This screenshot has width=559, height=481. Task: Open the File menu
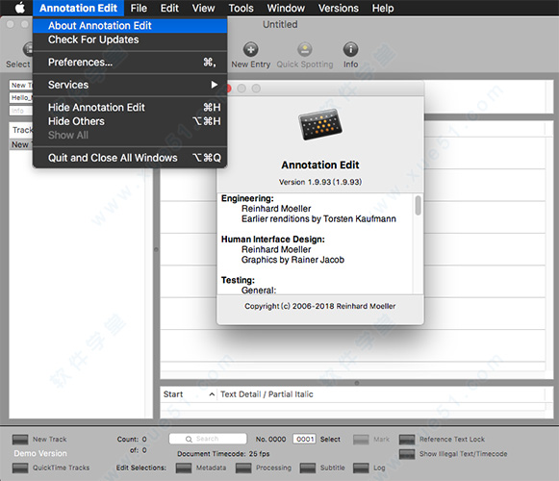tap(139, 8)
